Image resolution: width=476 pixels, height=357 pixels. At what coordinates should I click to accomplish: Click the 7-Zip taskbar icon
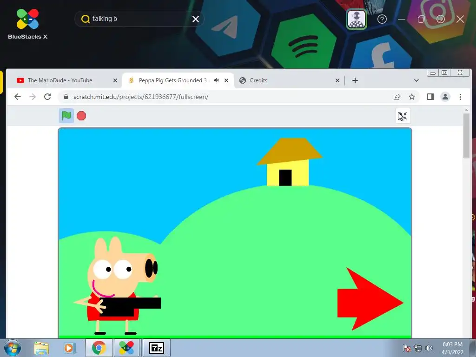point(157,348)
